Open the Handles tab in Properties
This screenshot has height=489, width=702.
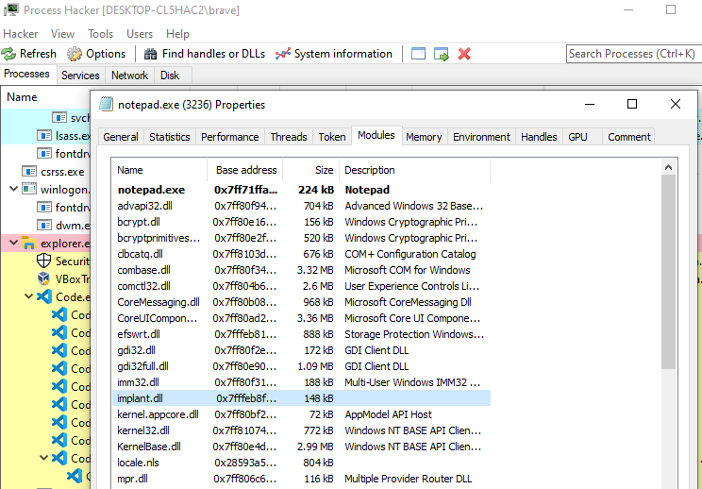point(539,137)
